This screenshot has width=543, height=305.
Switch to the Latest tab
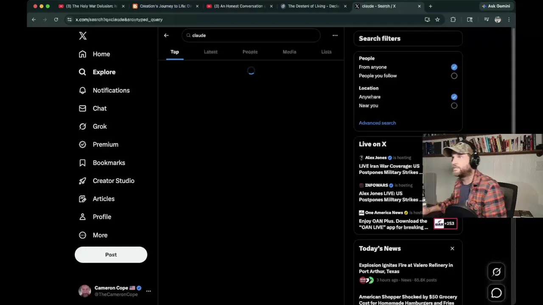[210, 52]
